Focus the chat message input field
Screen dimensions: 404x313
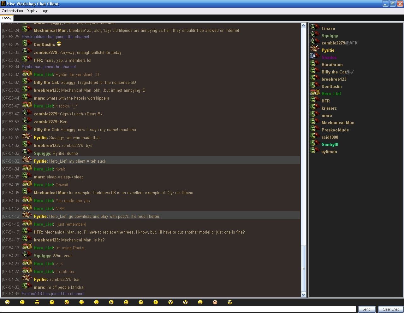click(178, 309)
